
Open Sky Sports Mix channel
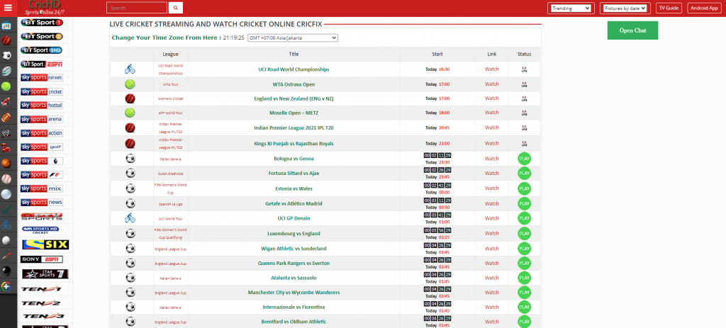tap(42, 188)
